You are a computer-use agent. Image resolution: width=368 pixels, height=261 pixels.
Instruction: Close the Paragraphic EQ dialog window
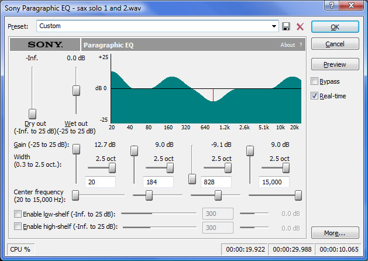coord(351,5)
